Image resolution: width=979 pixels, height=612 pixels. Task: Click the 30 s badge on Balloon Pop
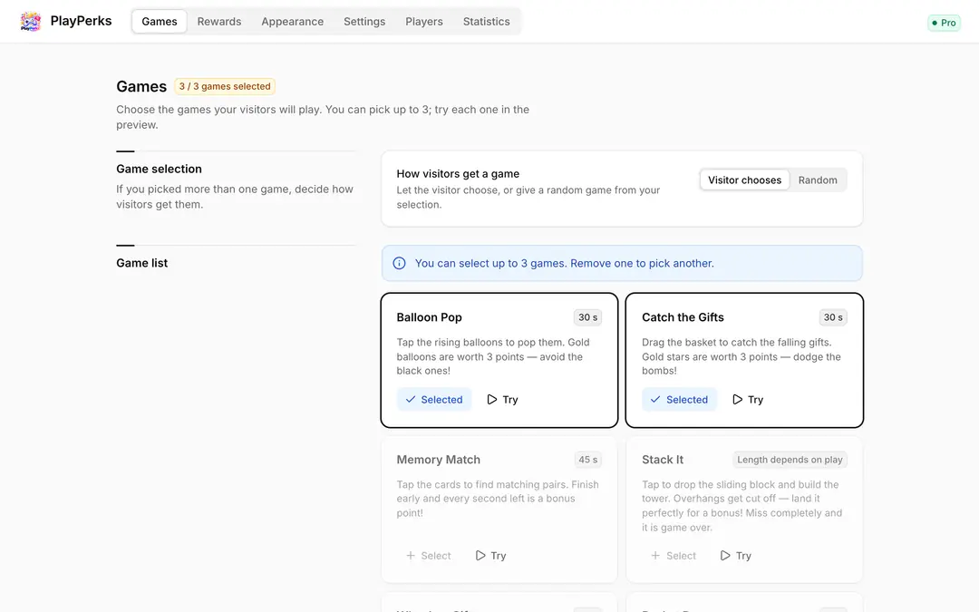click(587, 317)
